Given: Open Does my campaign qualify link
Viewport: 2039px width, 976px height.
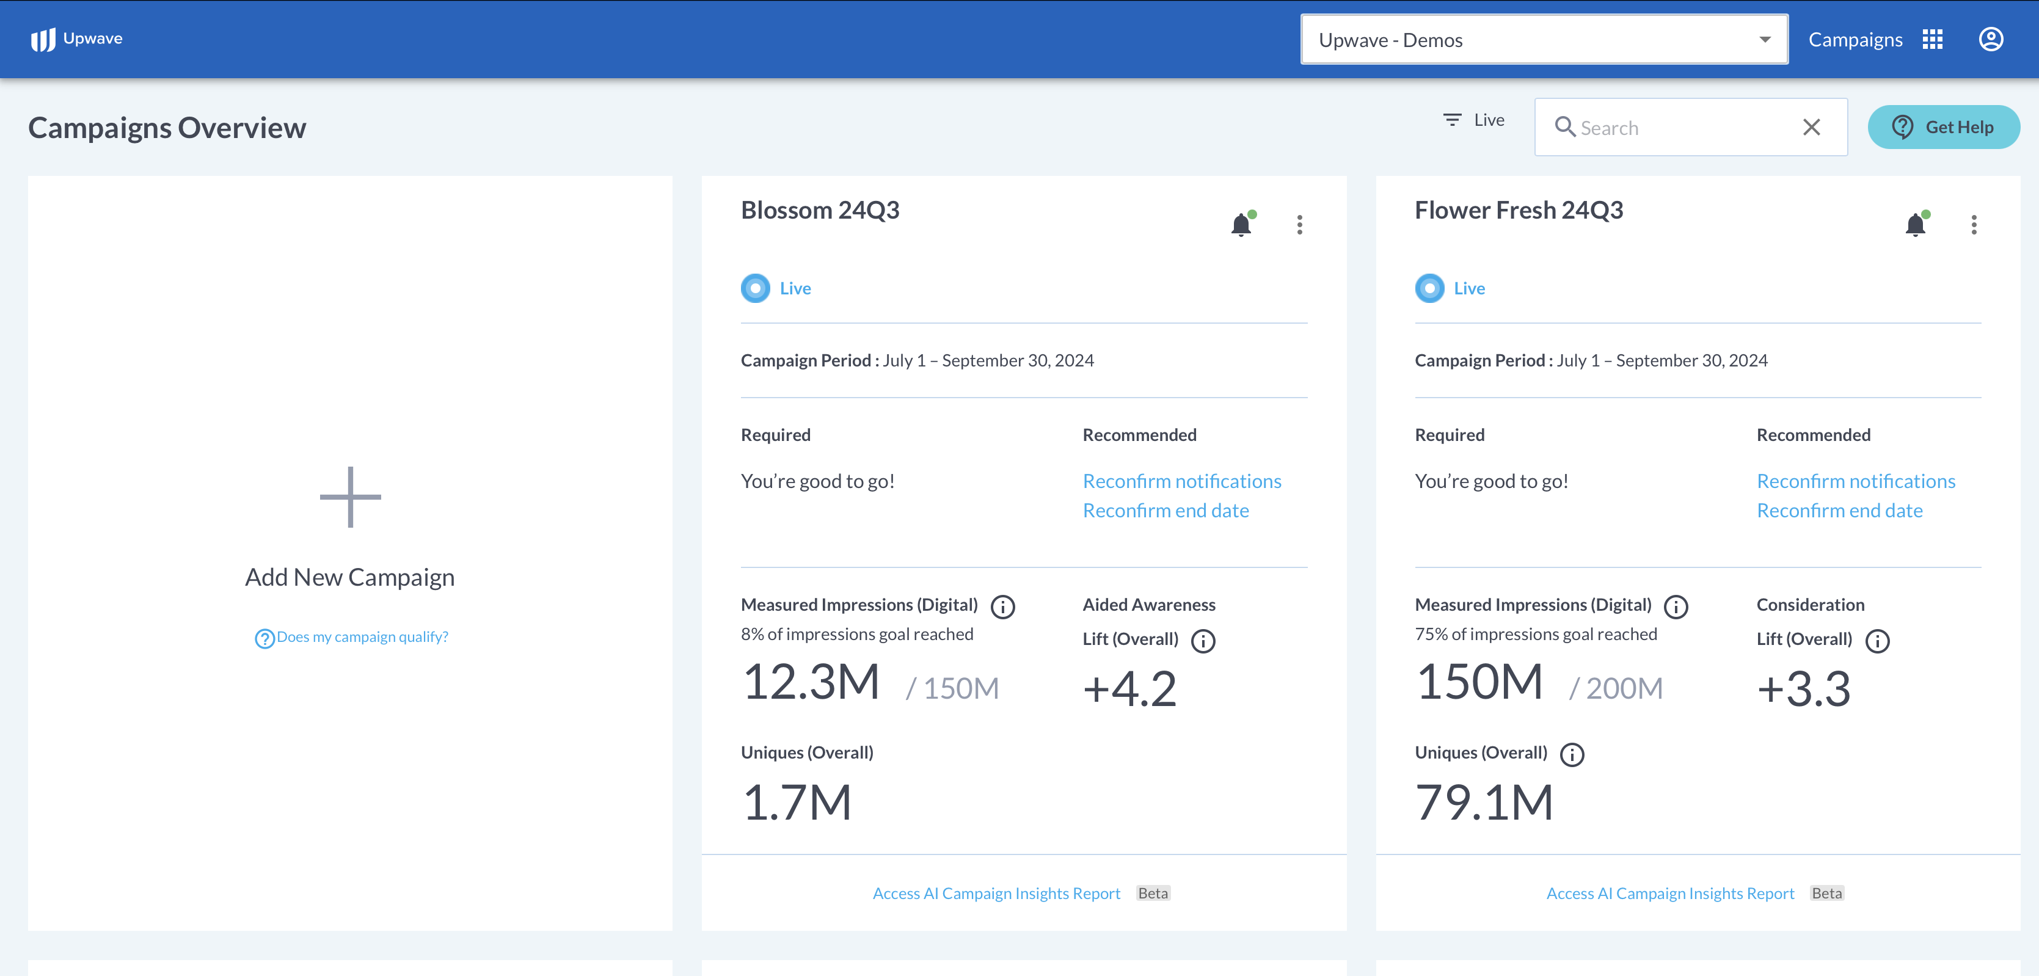Looking at the screenshot, I should tap(362, 637).
